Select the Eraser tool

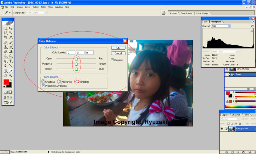click(x=5, y=51)
